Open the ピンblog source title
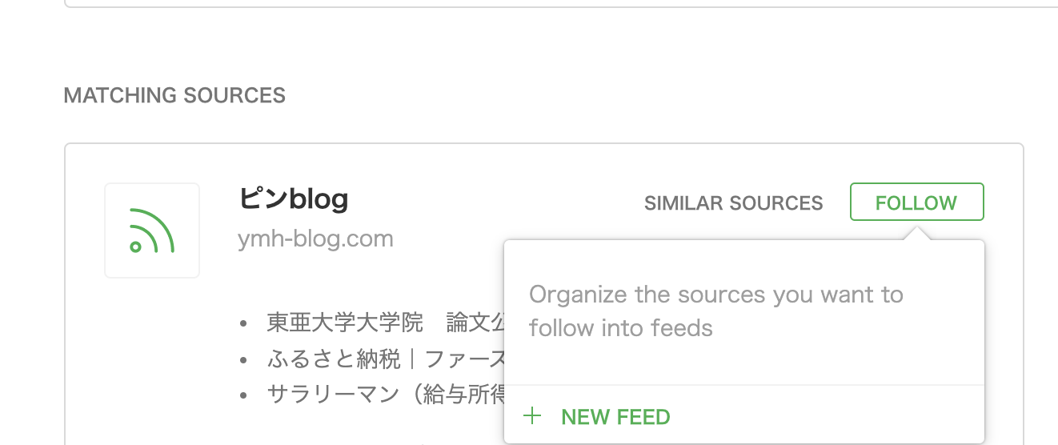Screen dimensions: 1058x445 tap(293, 198)
